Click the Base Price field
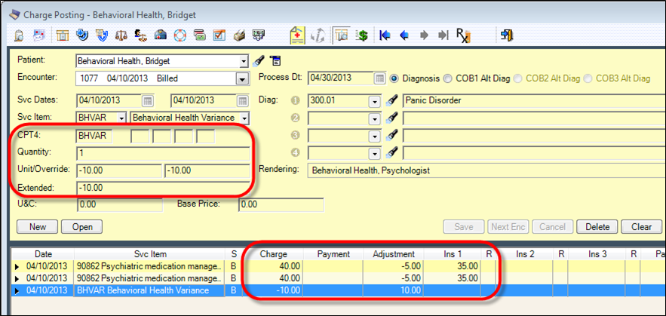 (x=281, y=204)
